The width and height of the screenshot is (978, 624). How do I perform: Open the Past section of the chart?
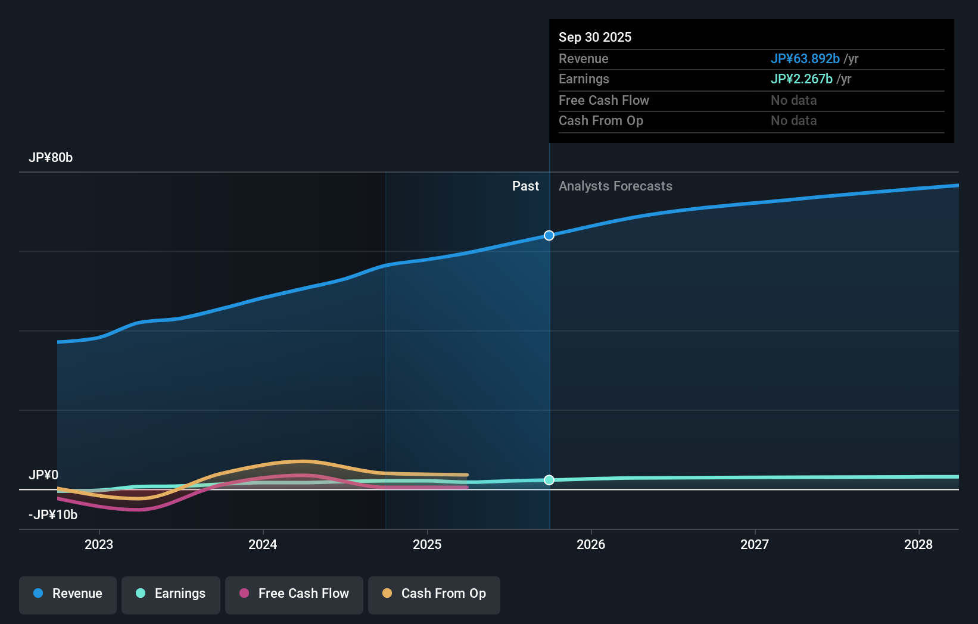click(525, 186)
